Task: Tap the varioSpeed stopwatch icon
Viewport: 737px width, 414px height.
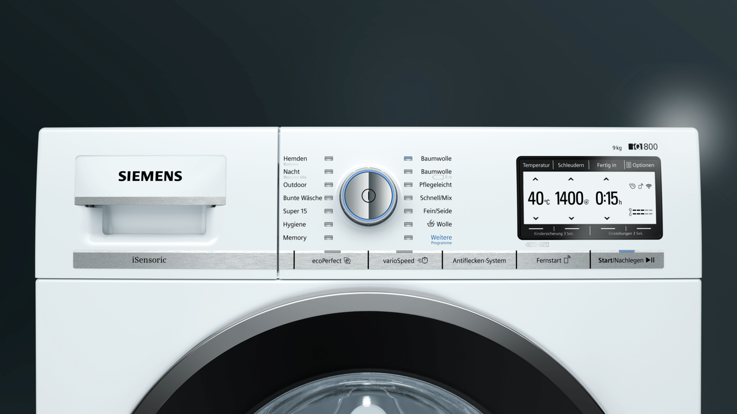Action: pyautogui.click(x=423, y=260)
